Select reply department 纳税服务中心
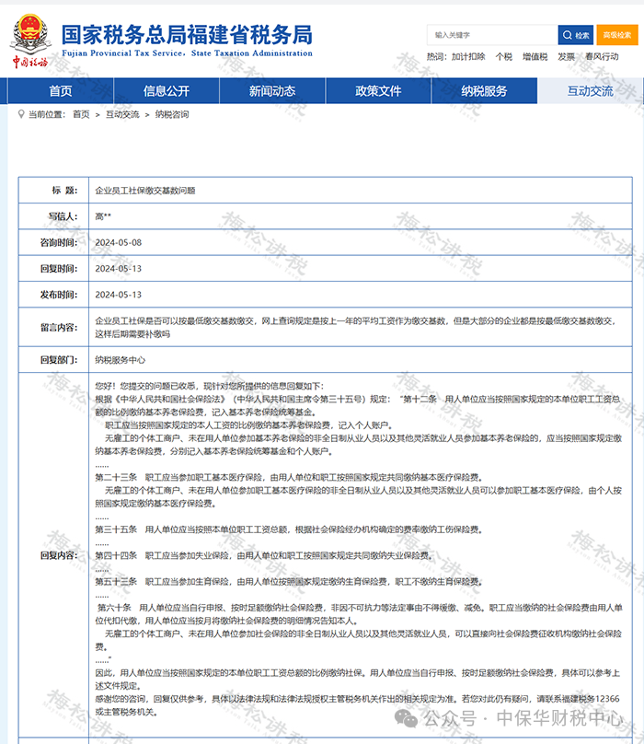 click(x=120, y=360)
